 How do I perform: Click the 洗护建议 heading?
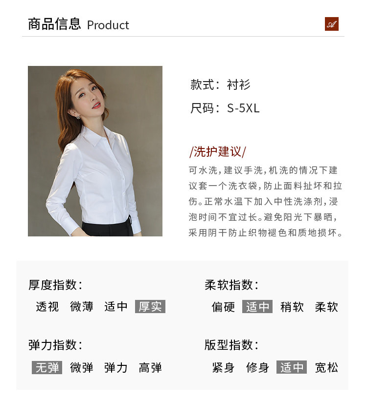pyautogui.click(x=218, y=151)
